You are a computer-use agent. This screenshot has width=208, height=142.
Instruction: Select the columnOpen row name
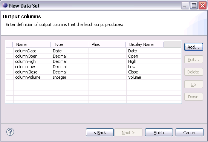(x=26, y=56)
